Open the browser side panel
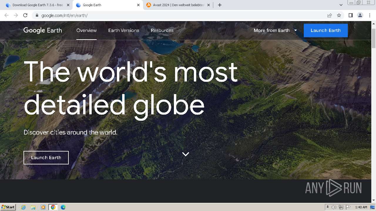376x211 pixels. click(x=350, y=15)
